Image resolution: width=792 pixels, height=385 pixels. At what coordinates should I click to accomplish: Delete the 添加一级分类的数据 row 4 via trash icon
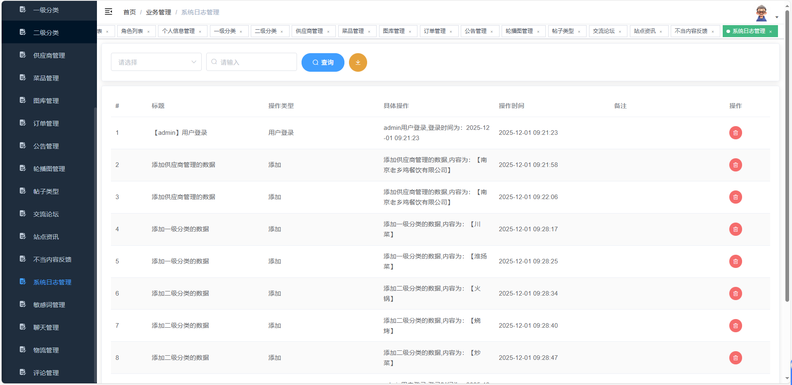(x=735, y=229)
